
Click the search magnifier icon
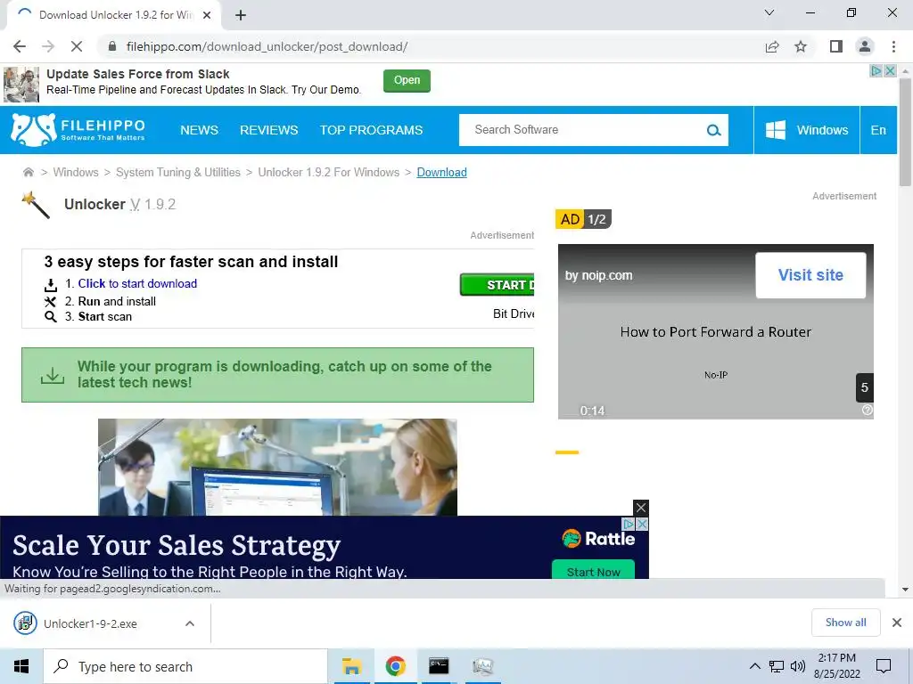[x=713, y=130]
